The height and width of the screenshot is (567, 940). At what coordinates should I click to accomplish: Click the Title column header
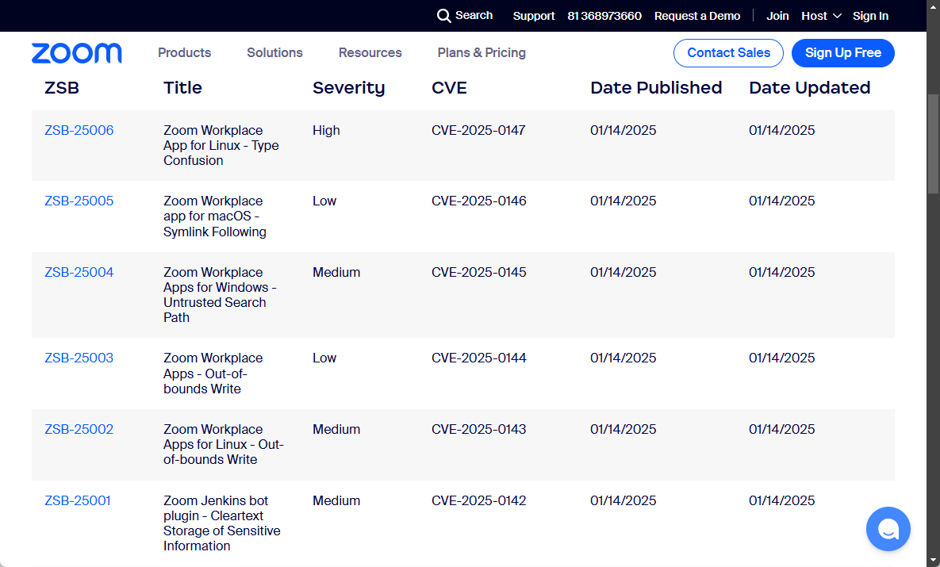183,88
